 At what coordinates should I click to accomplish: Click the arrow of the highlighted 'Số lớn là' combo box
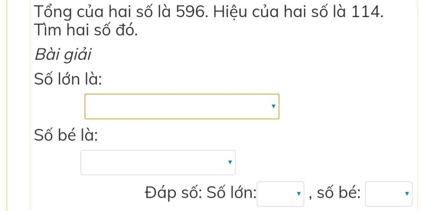pos(273,107)
